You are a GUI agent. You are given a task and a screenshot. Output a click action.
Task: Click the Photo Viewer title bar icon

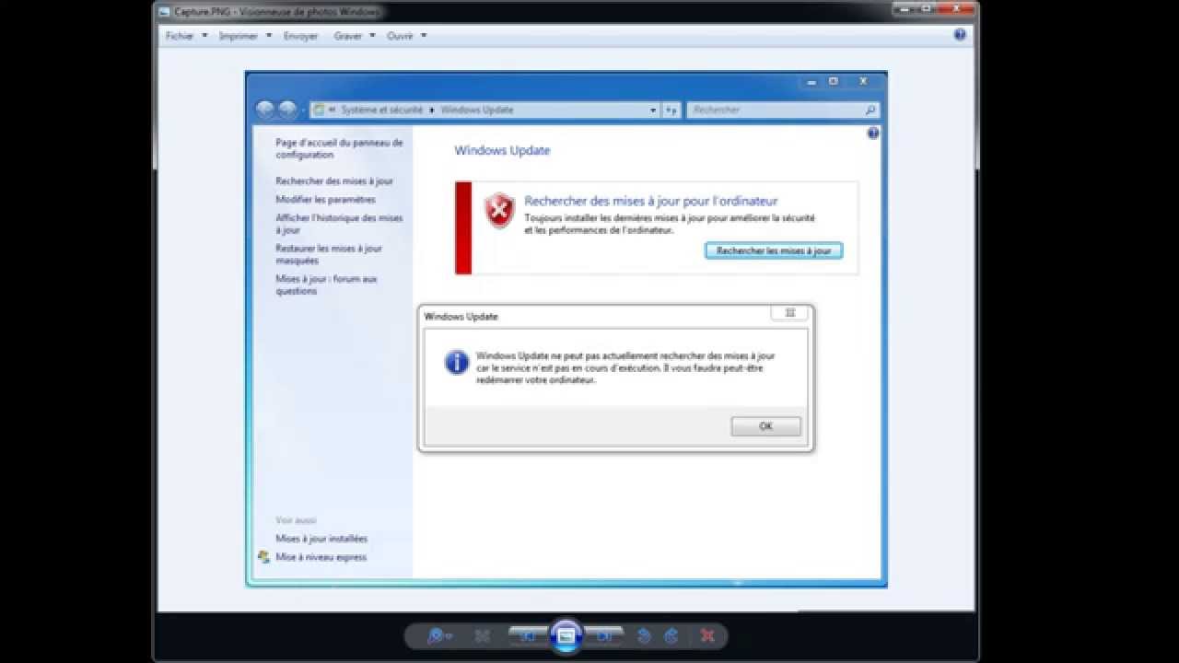point(164,12)
